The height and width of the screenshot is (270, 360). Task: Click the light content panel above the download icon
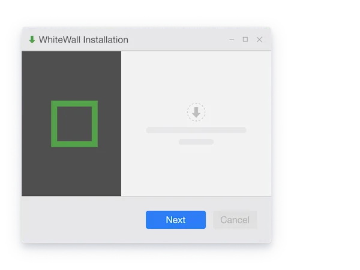click(196, 77)
